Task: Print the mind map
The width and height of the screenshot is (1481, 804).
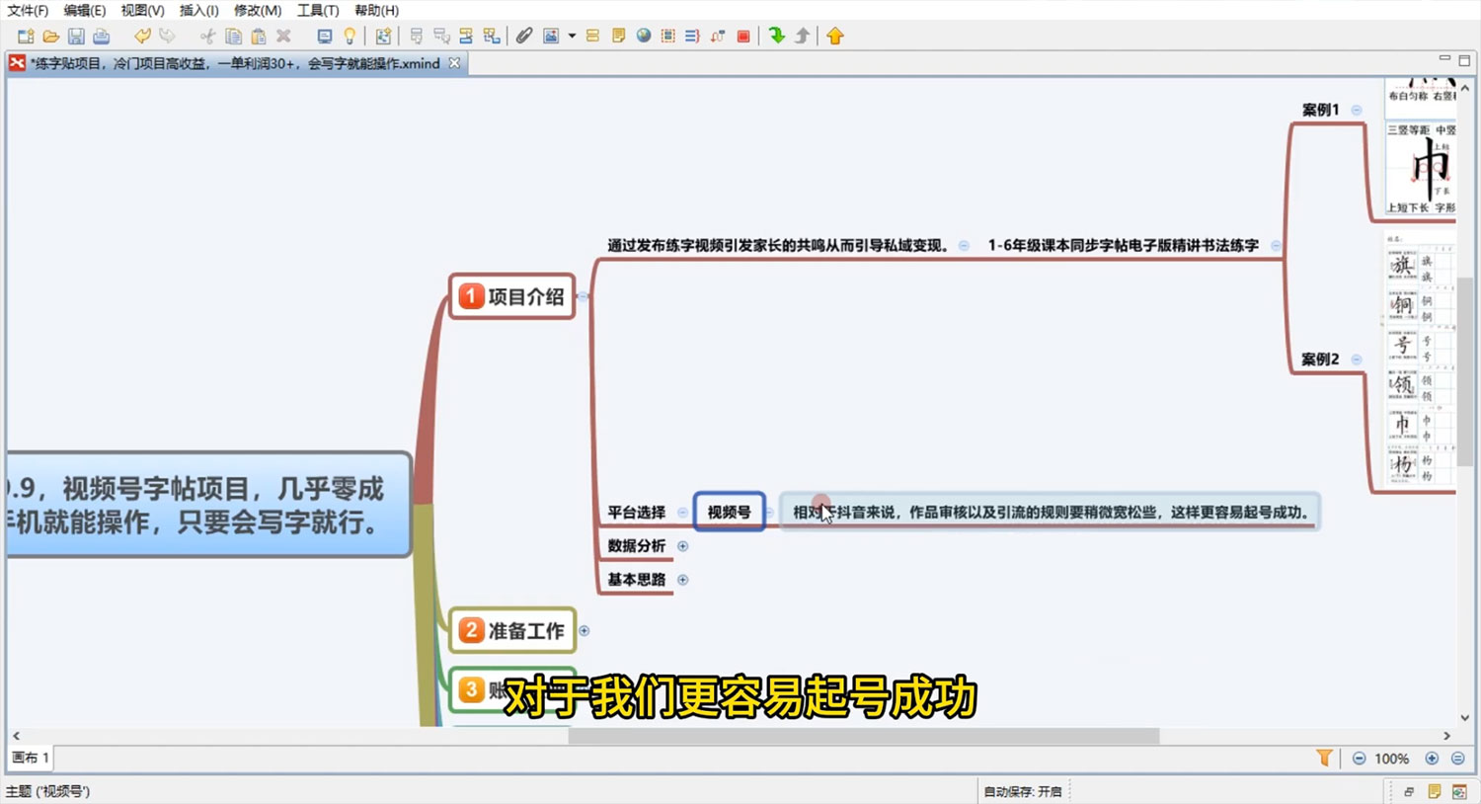Action: coord(100,37)
